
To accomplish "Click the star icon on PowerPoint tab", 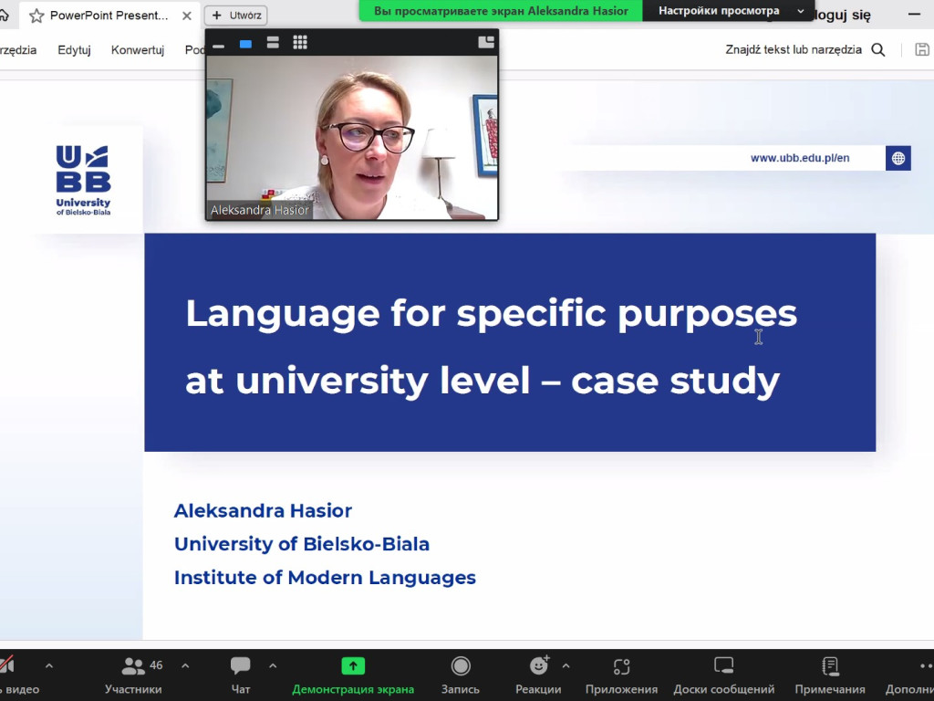I will [x=36, y=16].
